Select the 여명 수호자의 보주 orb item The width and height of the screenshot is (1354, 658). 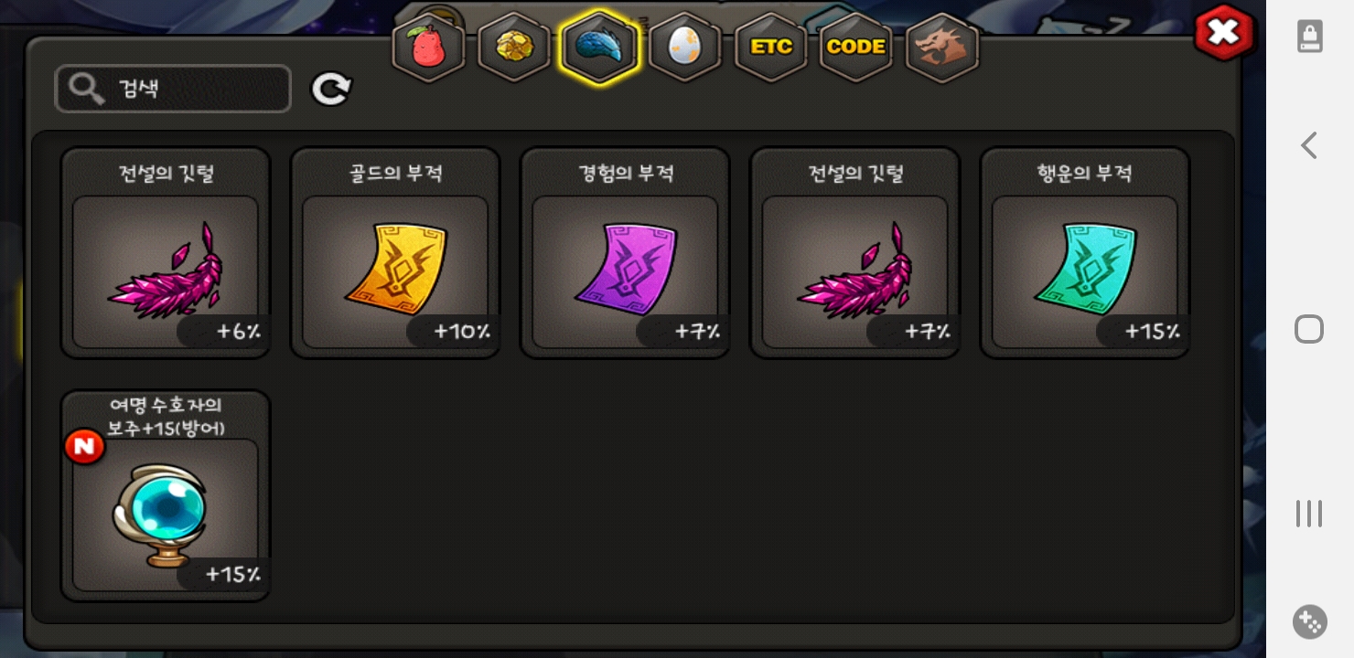[x=166, y=496]
